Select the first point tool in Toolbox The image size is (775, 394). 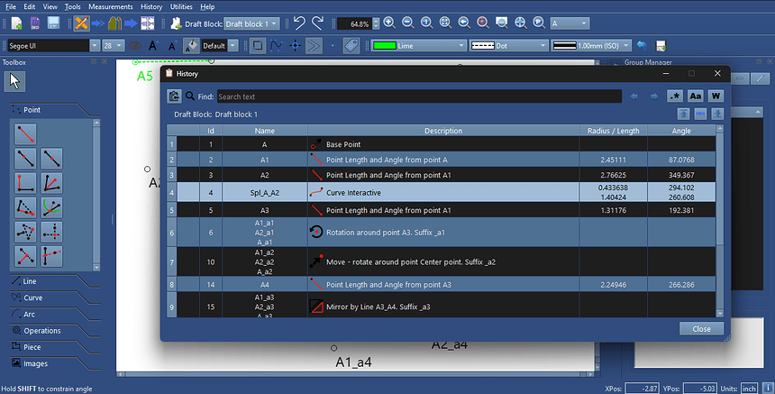25,134
